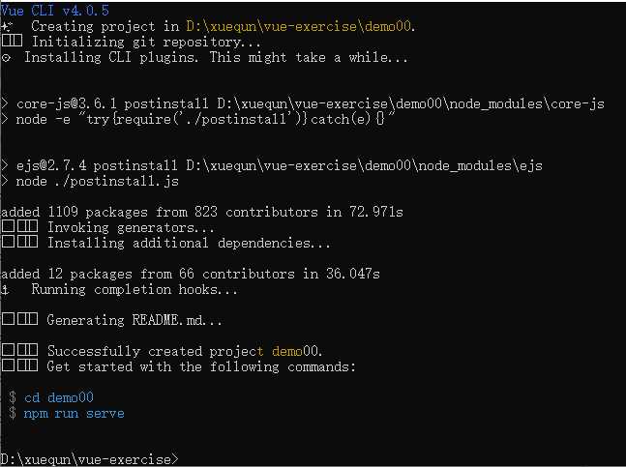The width and height of the screenshot is (626, 467).
Task: Click the box glyphs before Generating README.md
Action: tap(19, 319)
